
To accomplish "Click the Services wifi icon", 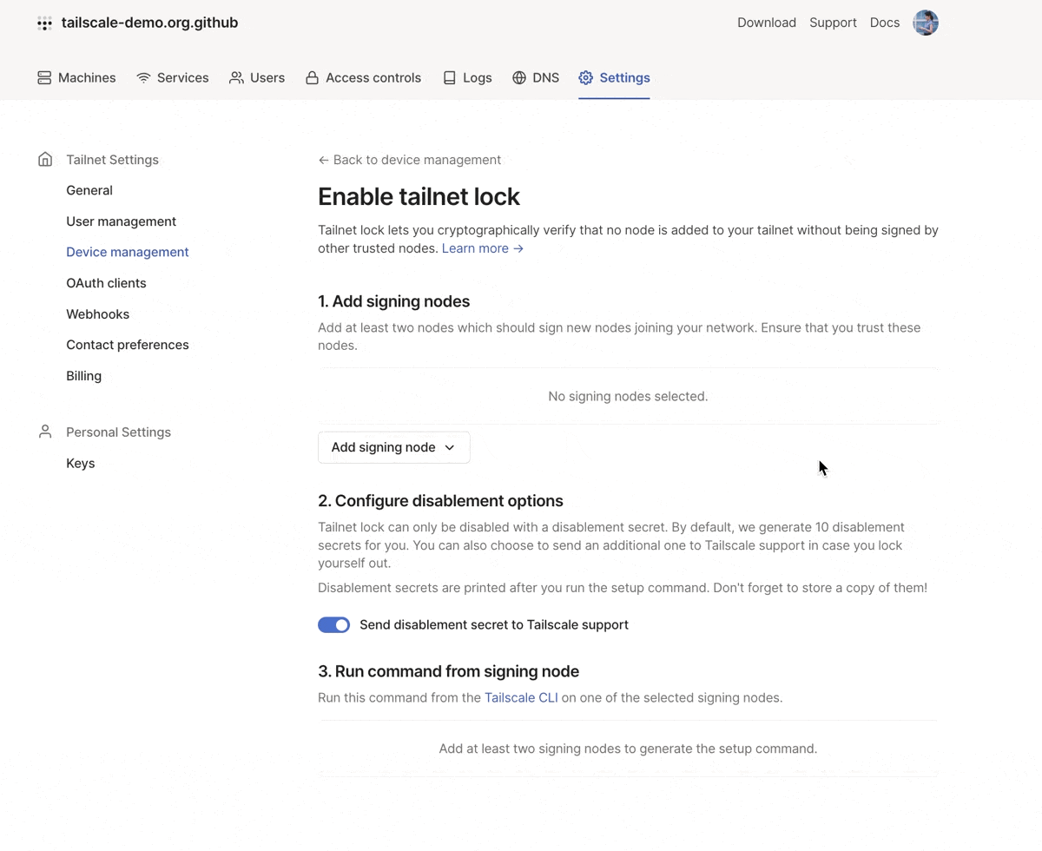I will 143,78.
